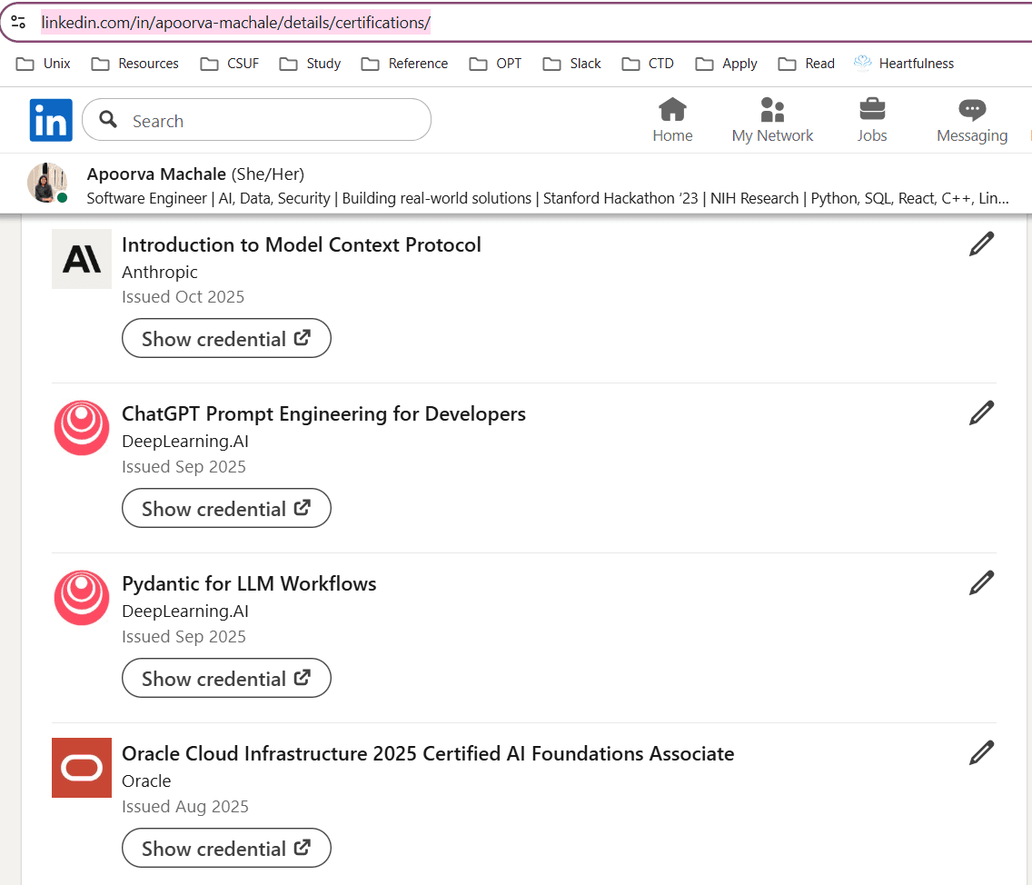Click the 'Issued Oct 2025' date text

click(183, 297)
